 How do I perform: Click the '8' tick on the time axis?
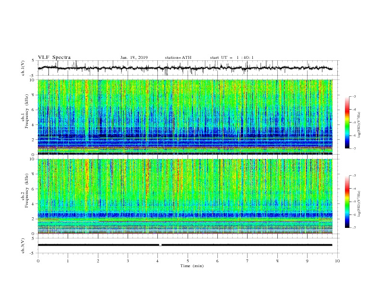pos(277,261)
